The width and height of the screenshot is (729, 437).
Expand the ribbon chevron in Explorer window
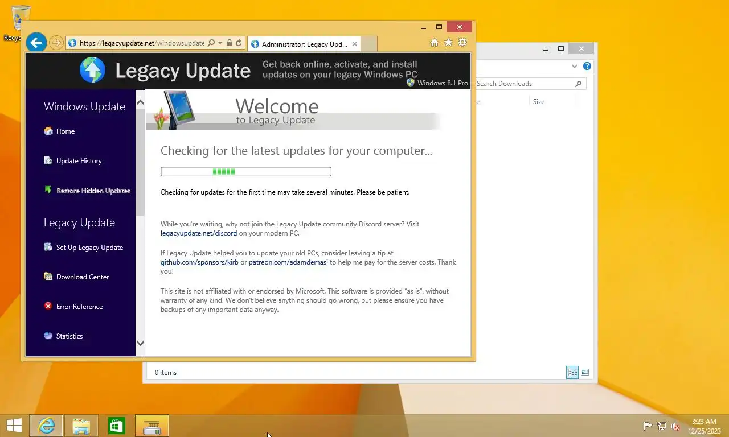[574, 66]
